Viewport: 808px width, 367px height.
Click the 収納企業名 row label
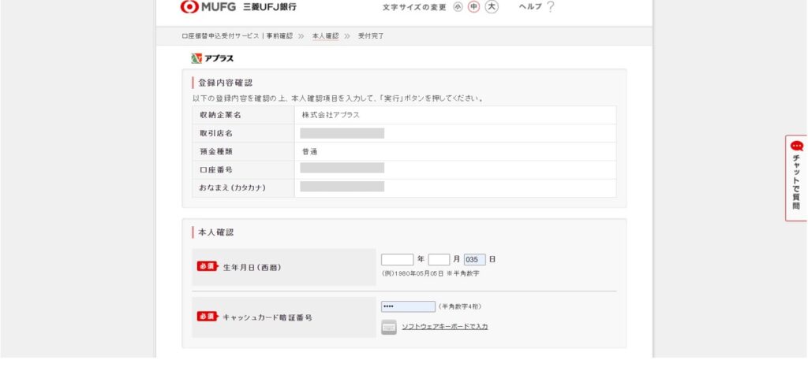(x=221, y=115)
